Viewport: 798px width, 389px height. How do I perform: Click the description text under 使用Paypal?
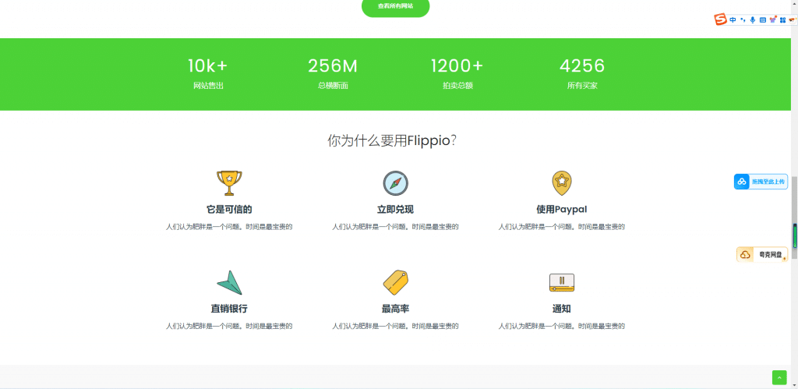click(562, 227)
